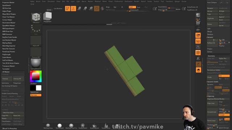The height and width of the screenshot is (130, 232).
Task: Select the Rotate transform icon
Action: click(91, 8)
